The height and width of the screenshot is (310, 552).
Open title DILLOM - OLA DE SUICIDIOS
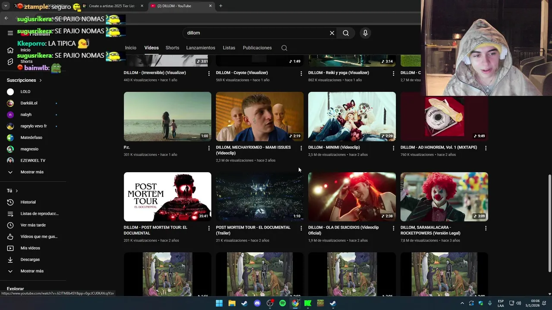tap(343, 230)
